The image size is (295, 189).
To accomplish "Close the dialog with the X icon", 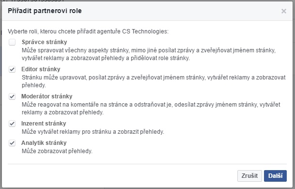I will [x=284, y=11].
